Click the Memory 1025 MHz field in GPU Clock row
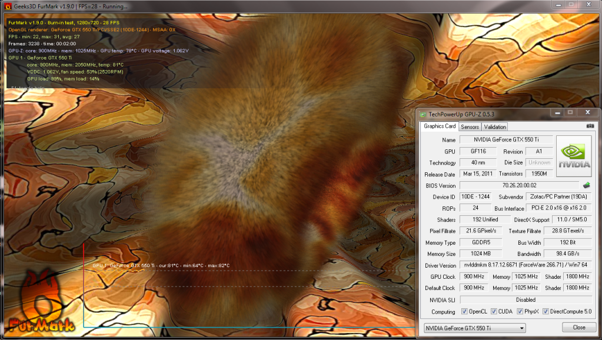This screenshot has width=602, height=340. 526,276
